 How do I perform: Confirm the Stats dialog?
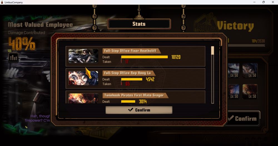pyautogui.click(x=139, y=110)
